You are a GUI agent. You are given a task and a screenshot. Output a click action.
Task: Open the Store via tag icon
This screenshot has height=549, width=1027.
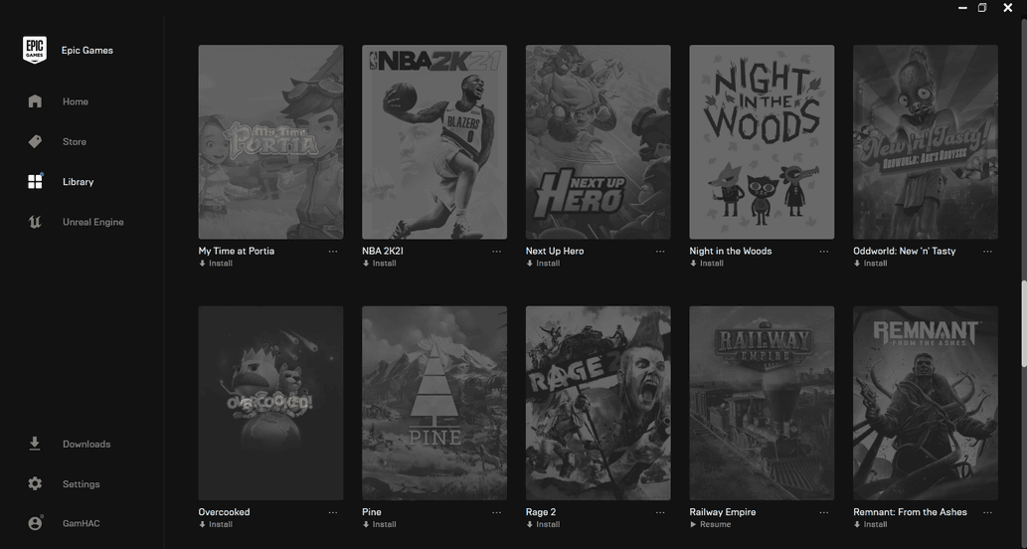coord(35,142)
